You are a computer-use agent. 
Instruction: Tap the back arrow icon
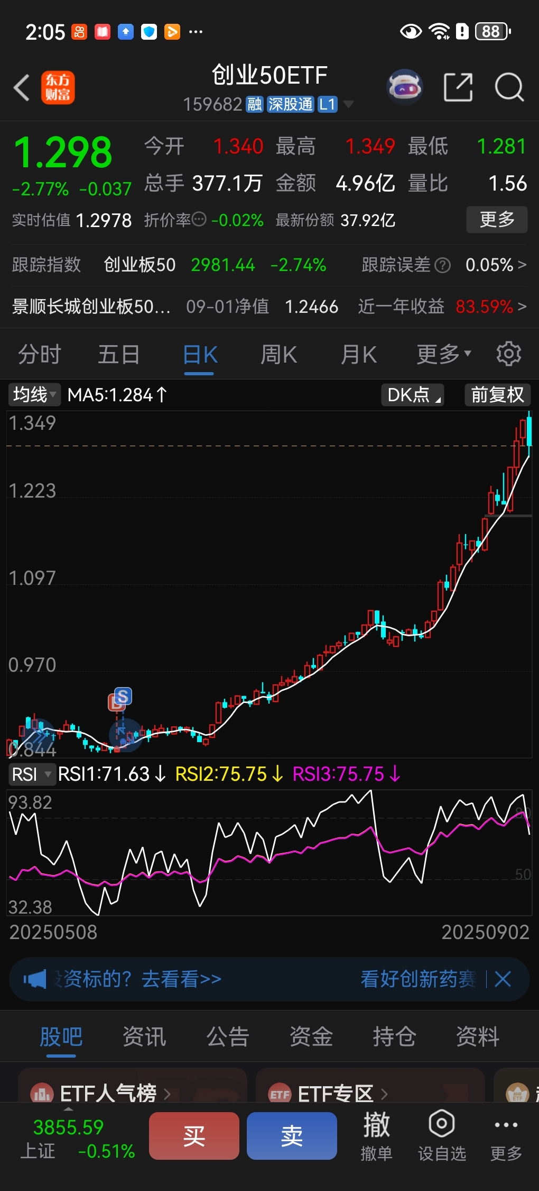click(22, 87)
